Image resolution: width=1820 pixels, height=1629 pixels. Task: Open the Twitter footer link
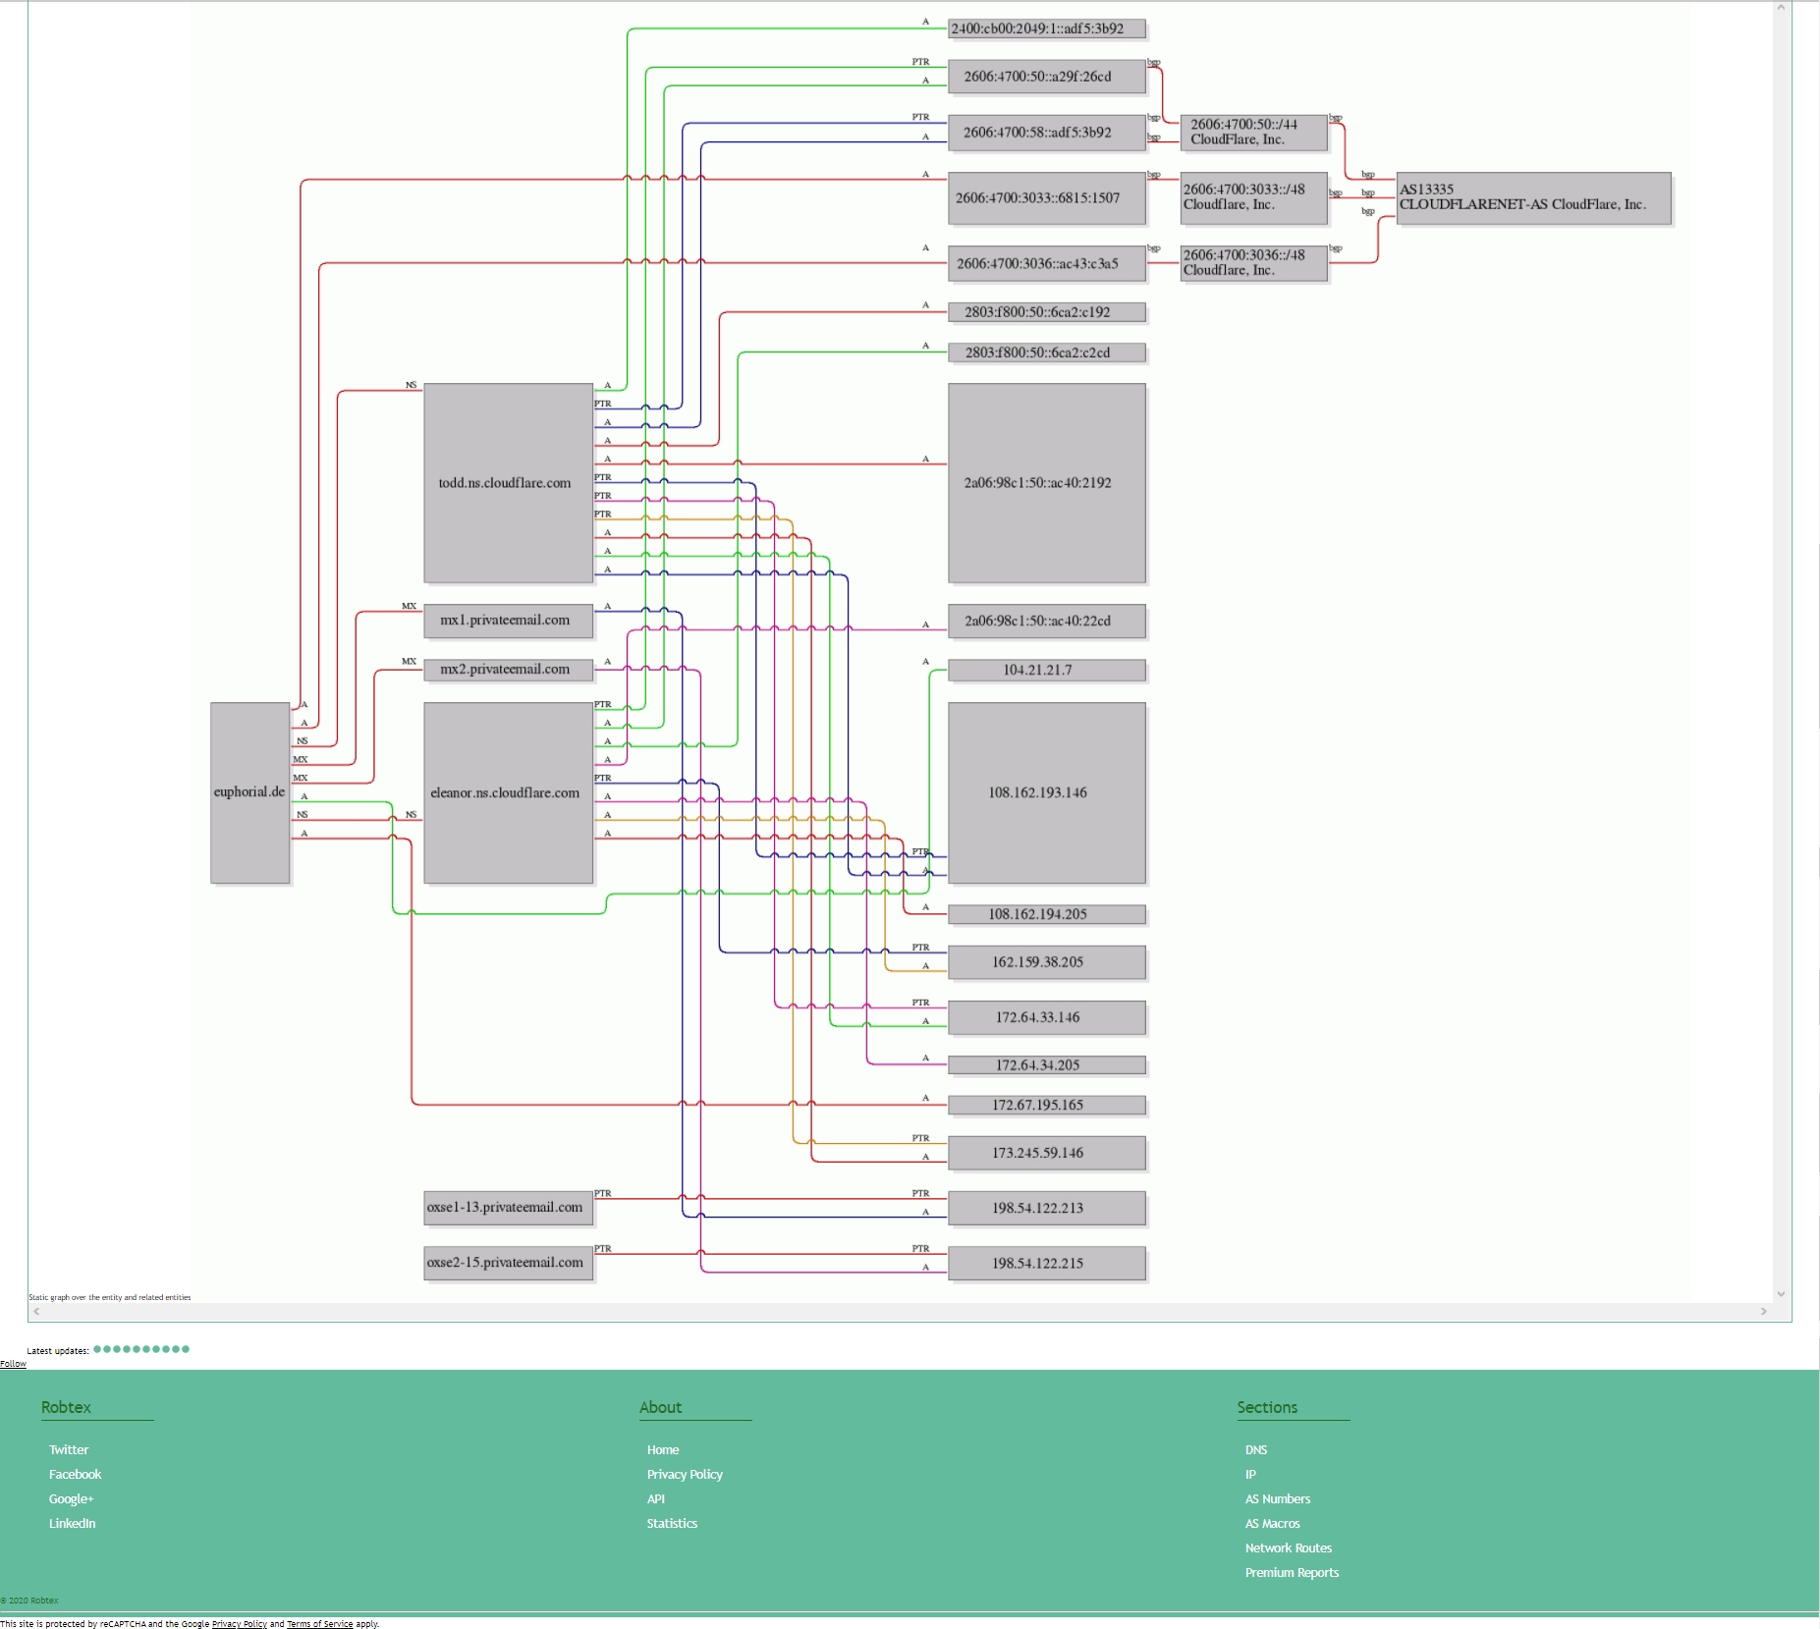[69, 1450]
